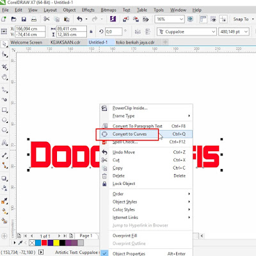Select the Polygon tool

pos(4,130)
